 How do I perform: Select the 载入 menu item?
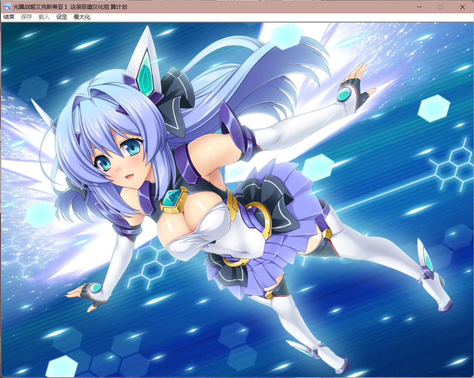tap(44, 17)
